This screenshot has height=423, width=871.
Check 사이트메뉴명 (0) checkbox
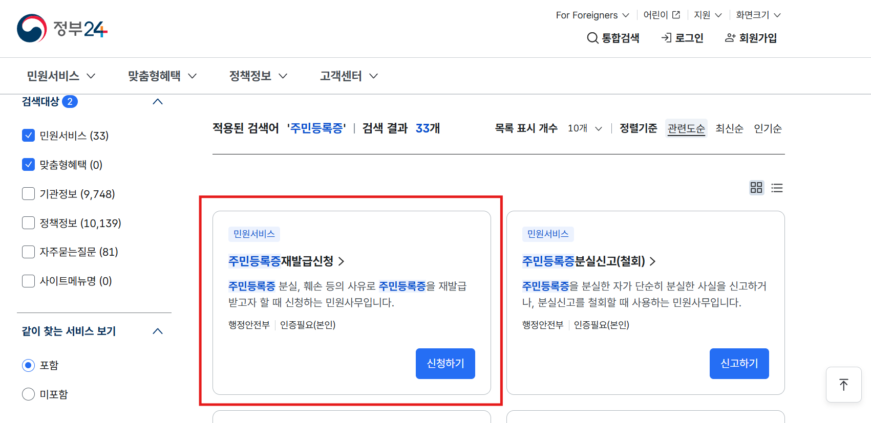coord(29,281)
